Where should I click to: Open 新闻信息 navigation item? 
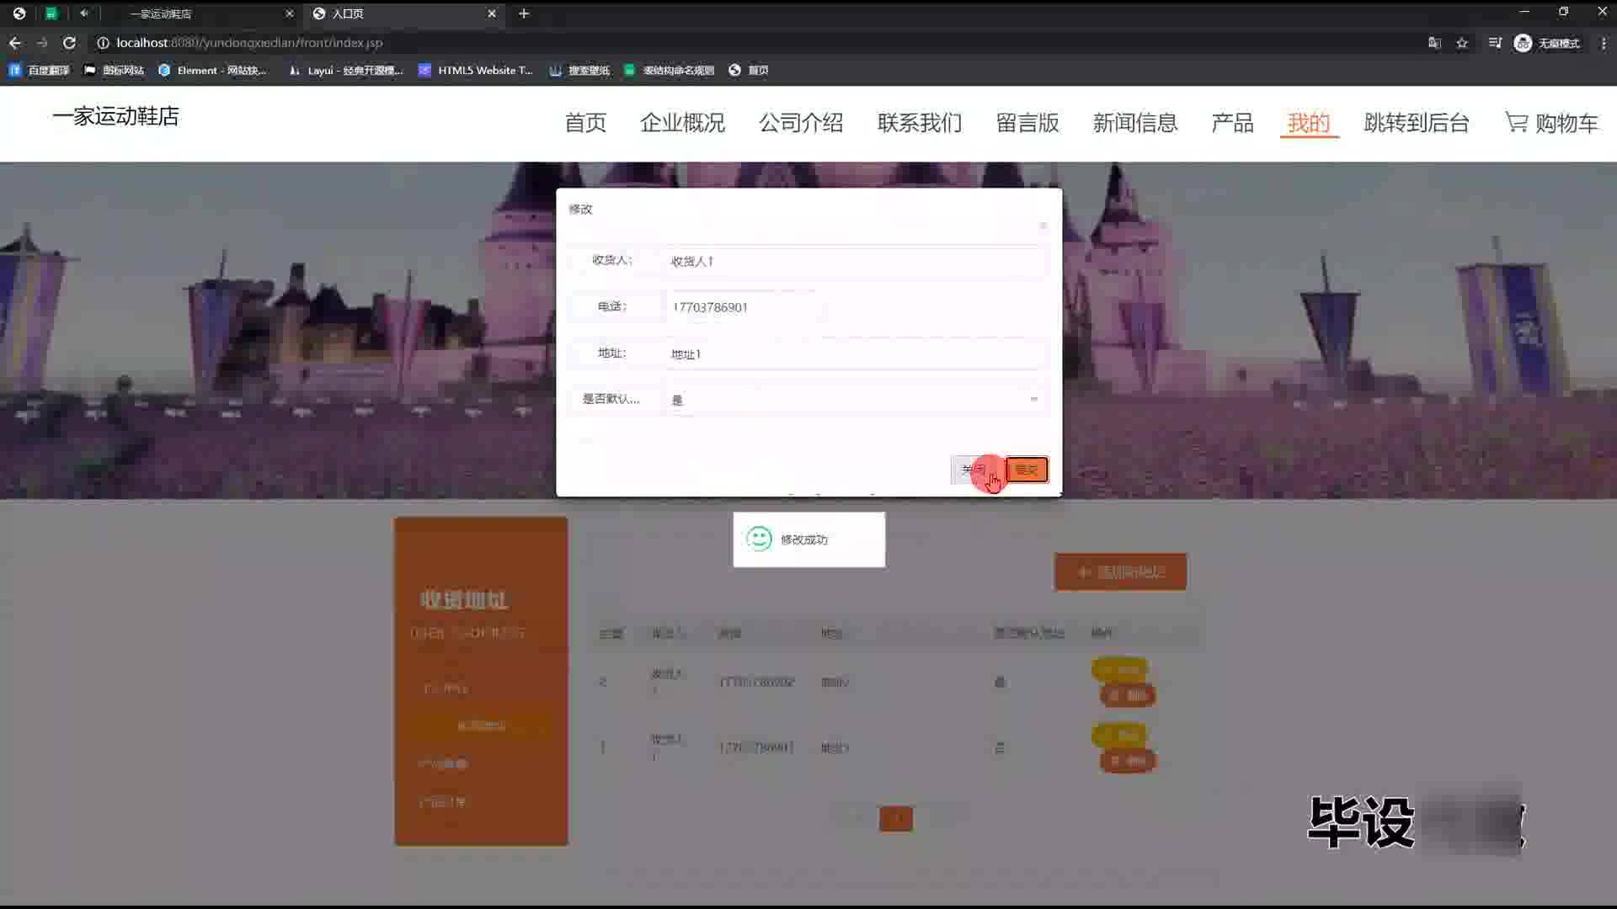(1135, 123)
